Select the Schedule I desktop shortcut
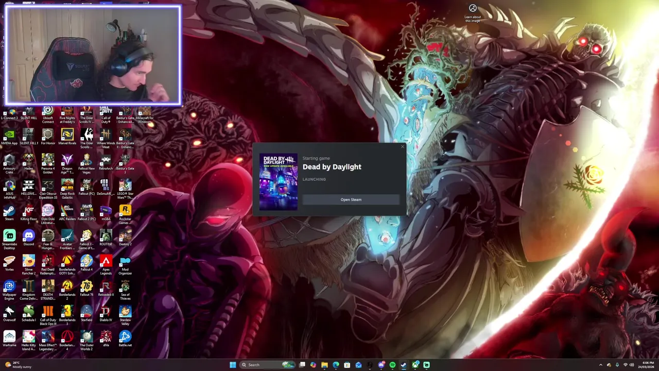 tap(28, 314)
